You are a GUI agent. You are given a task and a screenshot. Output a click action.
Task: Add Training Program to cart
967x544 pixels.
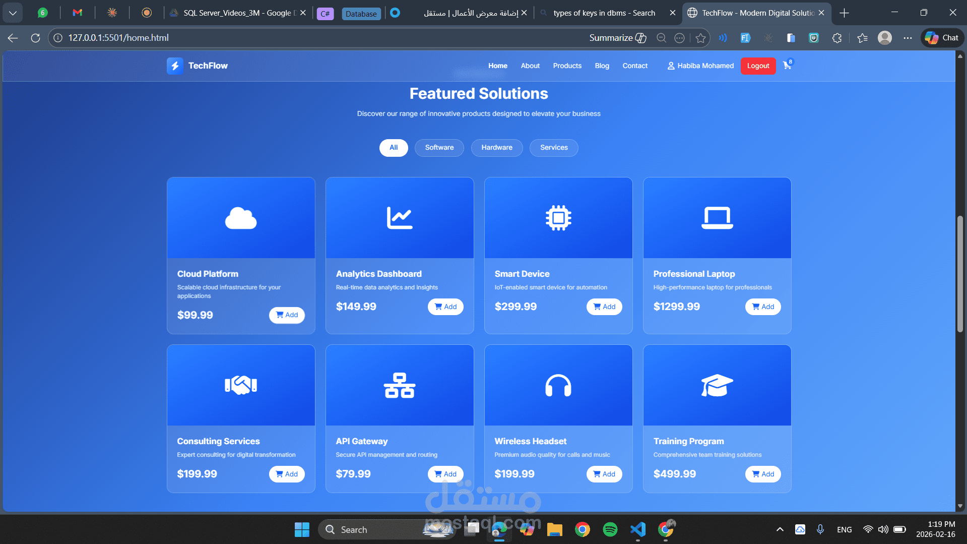click(x=763, y=474)
